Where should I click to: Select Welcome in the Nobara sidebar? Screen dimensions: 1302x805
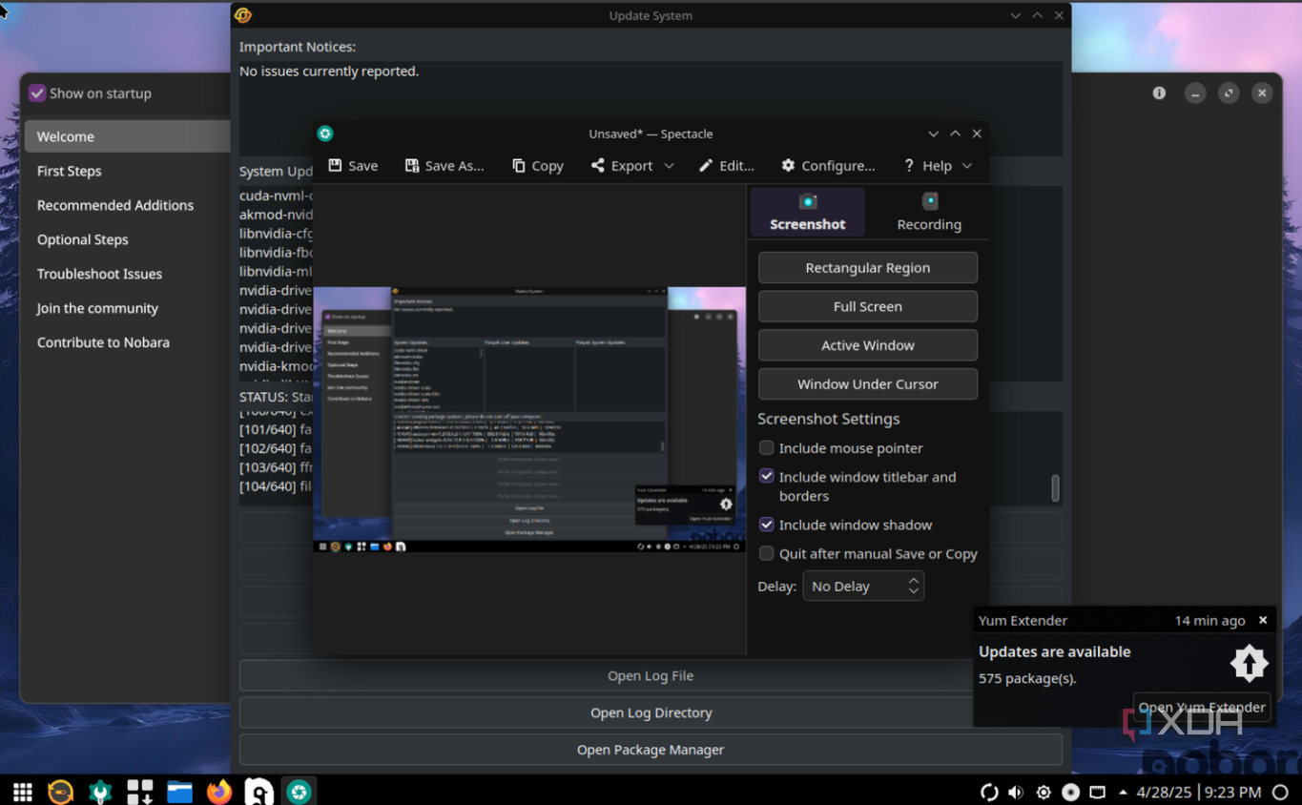127,136
